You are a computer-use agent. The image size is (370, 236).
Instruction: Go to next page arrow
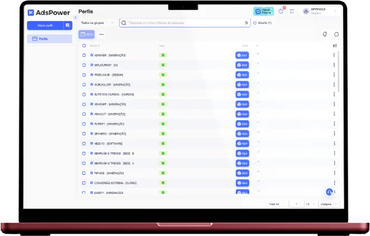pyautogui.click(x=314, y=204)
